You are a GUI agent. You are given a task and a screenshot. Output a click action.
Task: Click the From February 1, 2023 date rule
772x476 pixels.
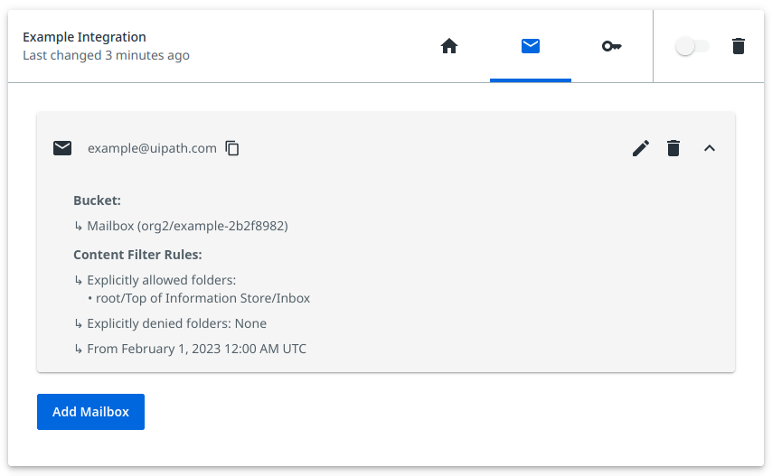[196, 349]
